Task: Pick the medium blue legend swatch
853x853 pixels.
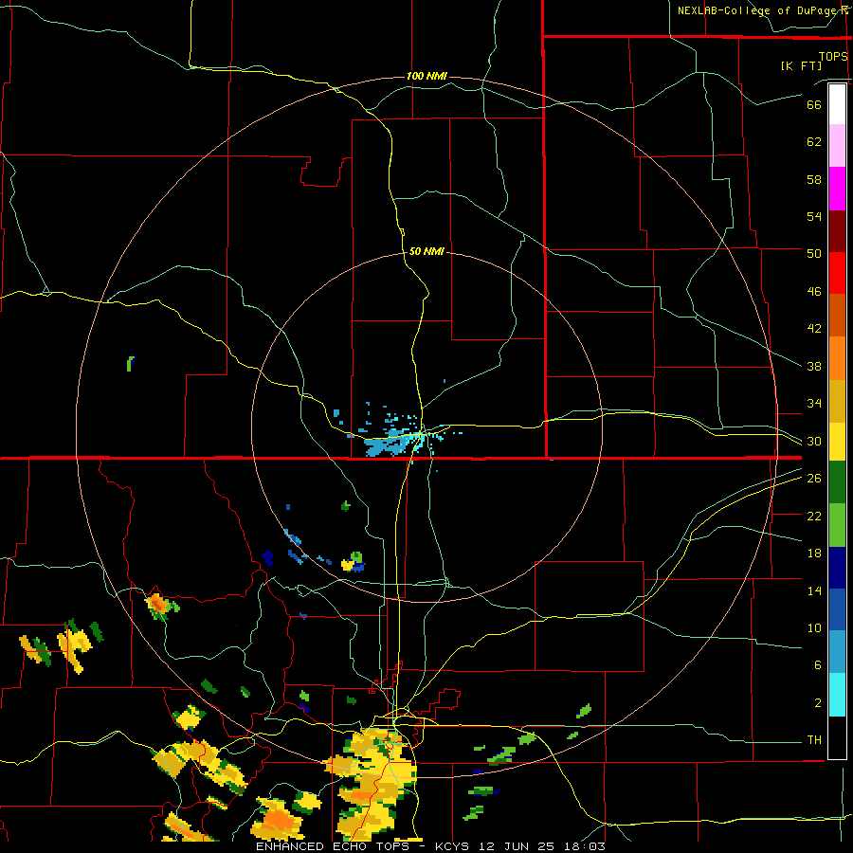Action: coord(837,609)
